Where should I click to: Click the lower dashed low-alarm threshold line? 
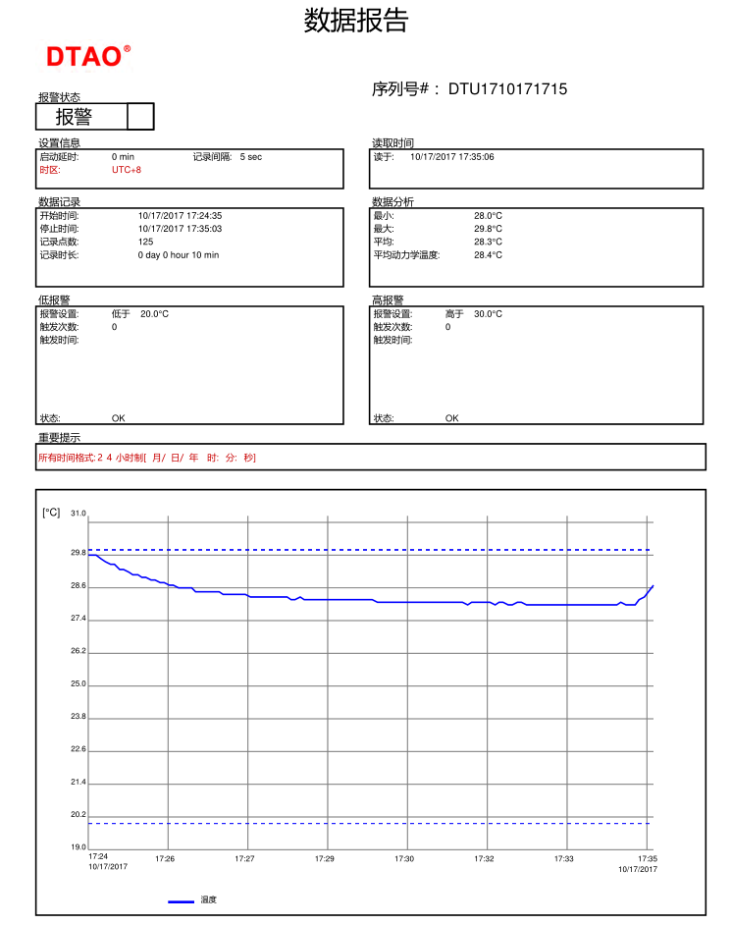[x=369, y=823]
